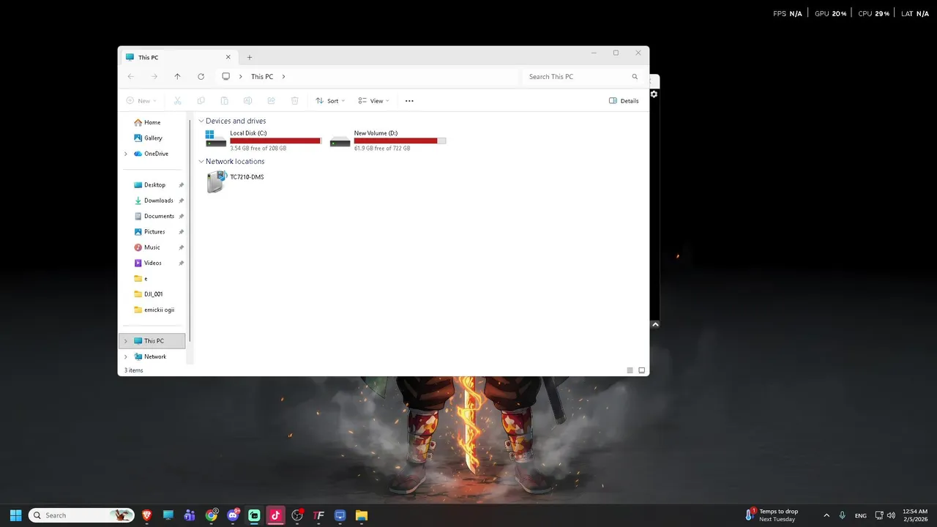Toggle the pin next to Pictures
Viewport: 937px width, 527px height.
click(x=181, y=232)
